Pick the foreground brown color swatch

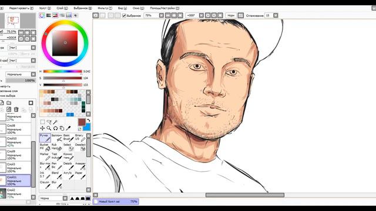click(x=82, y=122)
